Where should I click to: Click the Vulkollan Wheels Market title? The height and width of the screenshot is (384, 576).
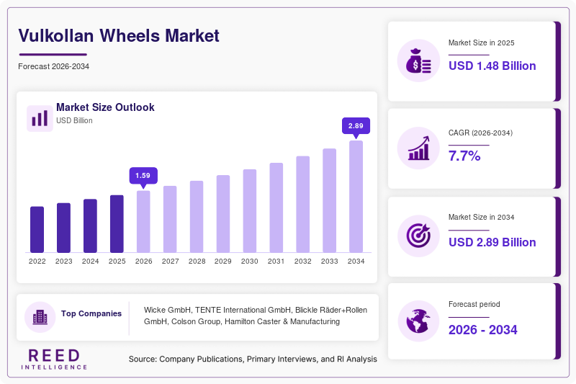[x=119, y=35]
